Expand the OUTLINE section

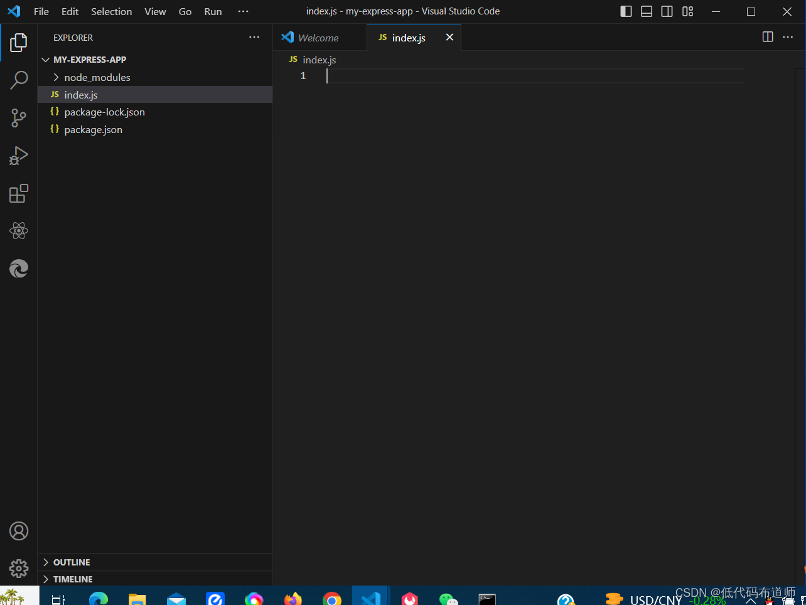pos(155,562)
